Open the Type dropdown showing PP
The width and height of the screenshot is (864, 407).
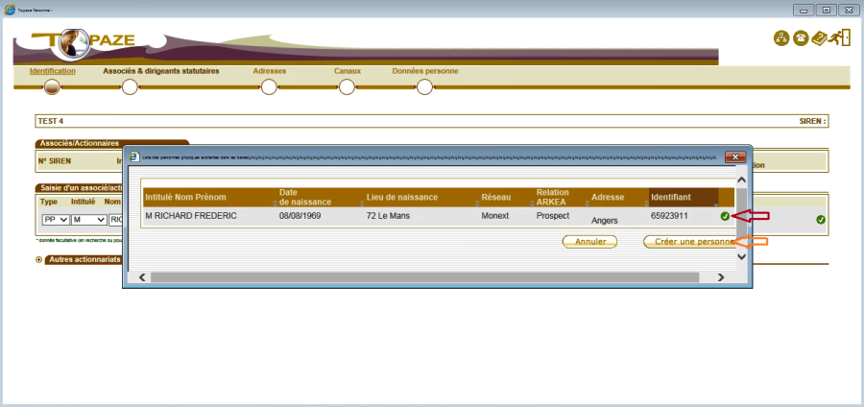tap(54, 220)
